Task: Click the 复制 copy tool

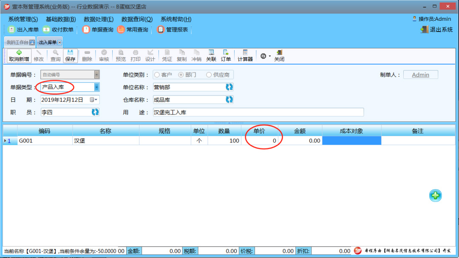Action: (181, 56)
